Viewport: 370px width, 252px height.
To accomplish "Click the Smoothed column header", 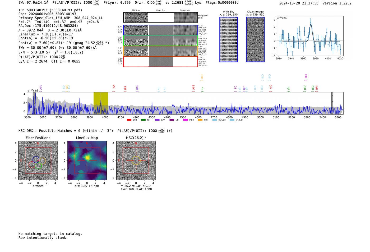I will point(185,11).
